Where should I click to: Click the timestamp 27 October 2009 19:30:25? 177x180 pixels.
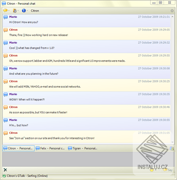[154, 81]
